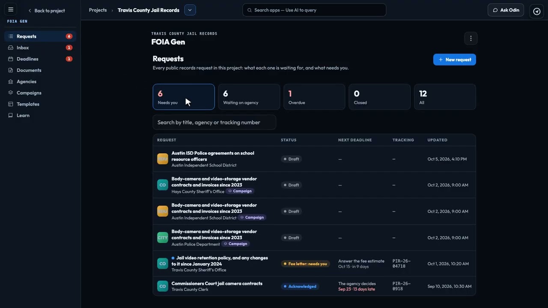Click the New request button
Image resolution: width=548 pixels, height=308 pixels.
click(x=455, y=59)
